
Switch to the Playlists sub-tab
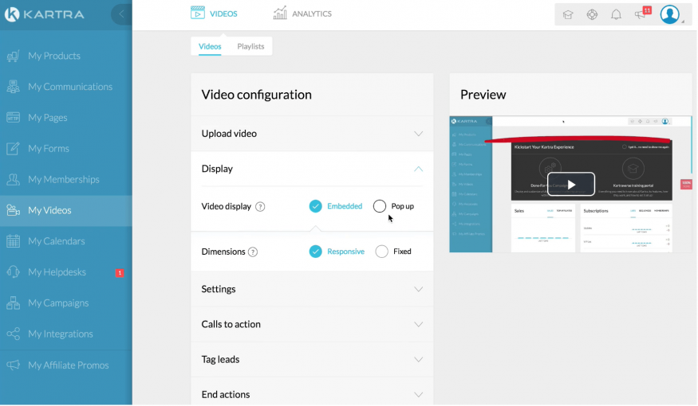[x=250, y=46]
